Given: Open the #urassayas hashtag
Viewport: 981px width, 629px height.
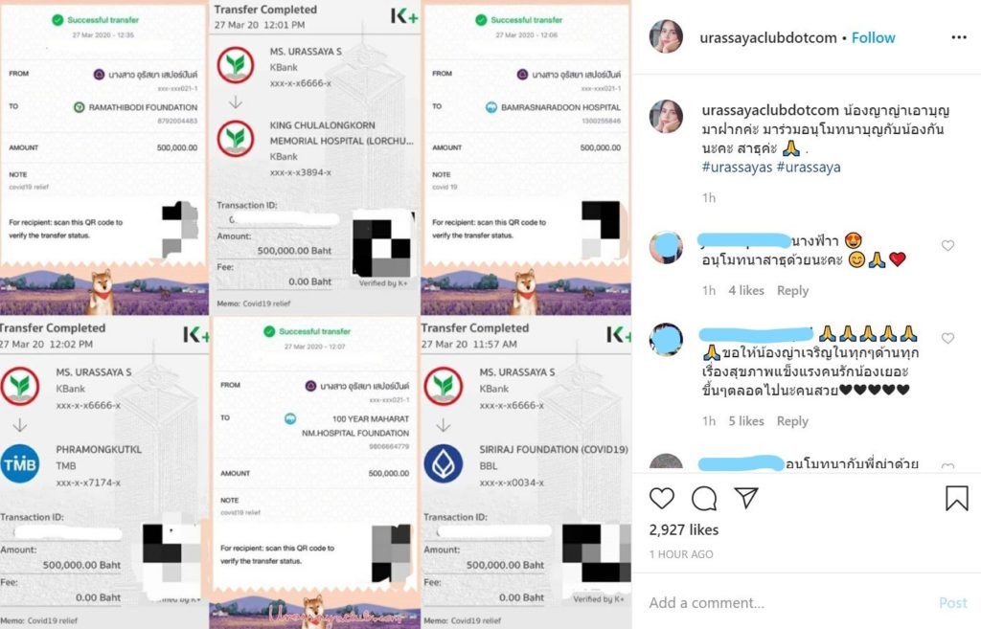Looking at the screenshot, I should [737, 167].
